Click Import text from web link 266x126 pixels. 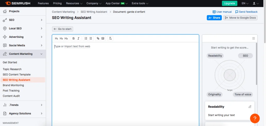point(77,46)
